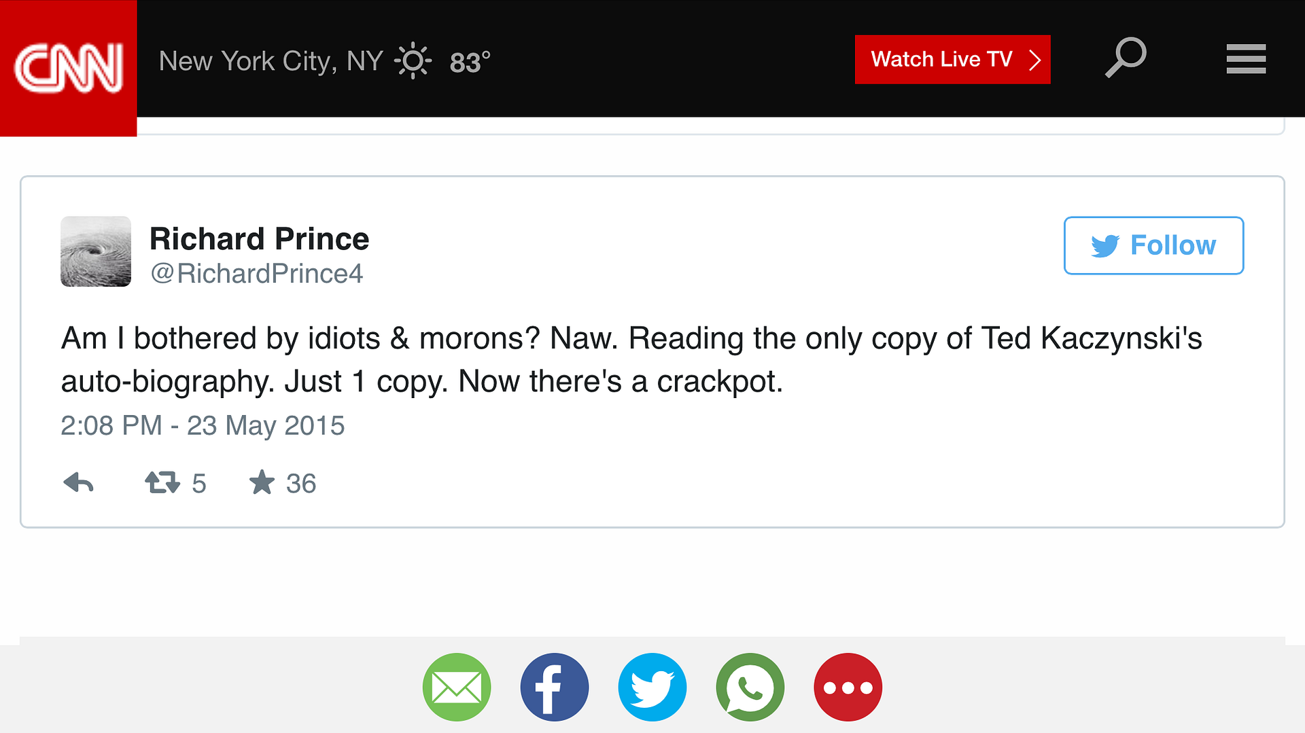Favorite the tweet with the star
The width and height of the screenshot is (1305, 733).
tap(262, 483)
